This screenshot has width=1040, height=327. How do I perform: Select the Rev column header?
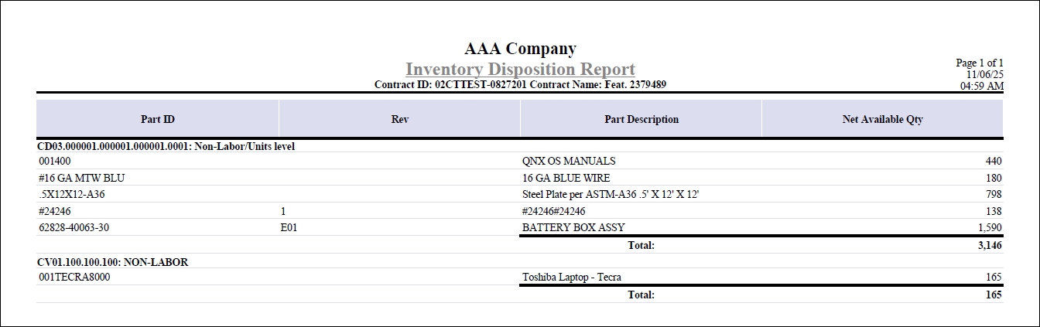pyautogui.click(x=400, y=120)
